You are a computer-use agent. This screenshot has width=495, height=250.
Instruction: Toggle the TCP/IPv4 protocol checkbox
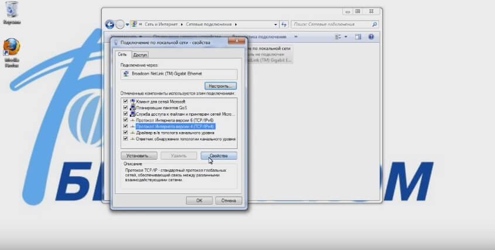pyautogui.click(x=125, y=126)
